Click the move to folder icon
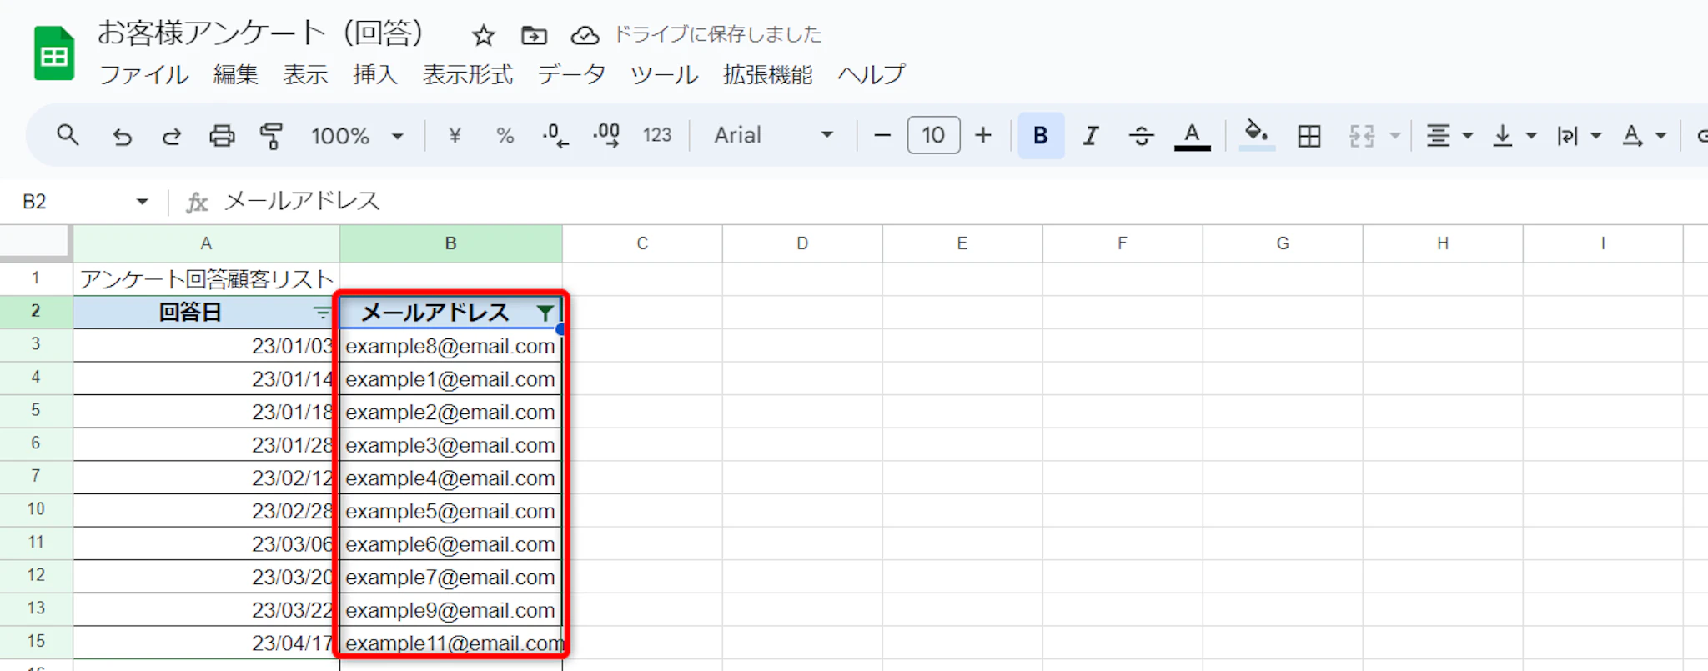 pyautogui.click(x=534, y=35)
